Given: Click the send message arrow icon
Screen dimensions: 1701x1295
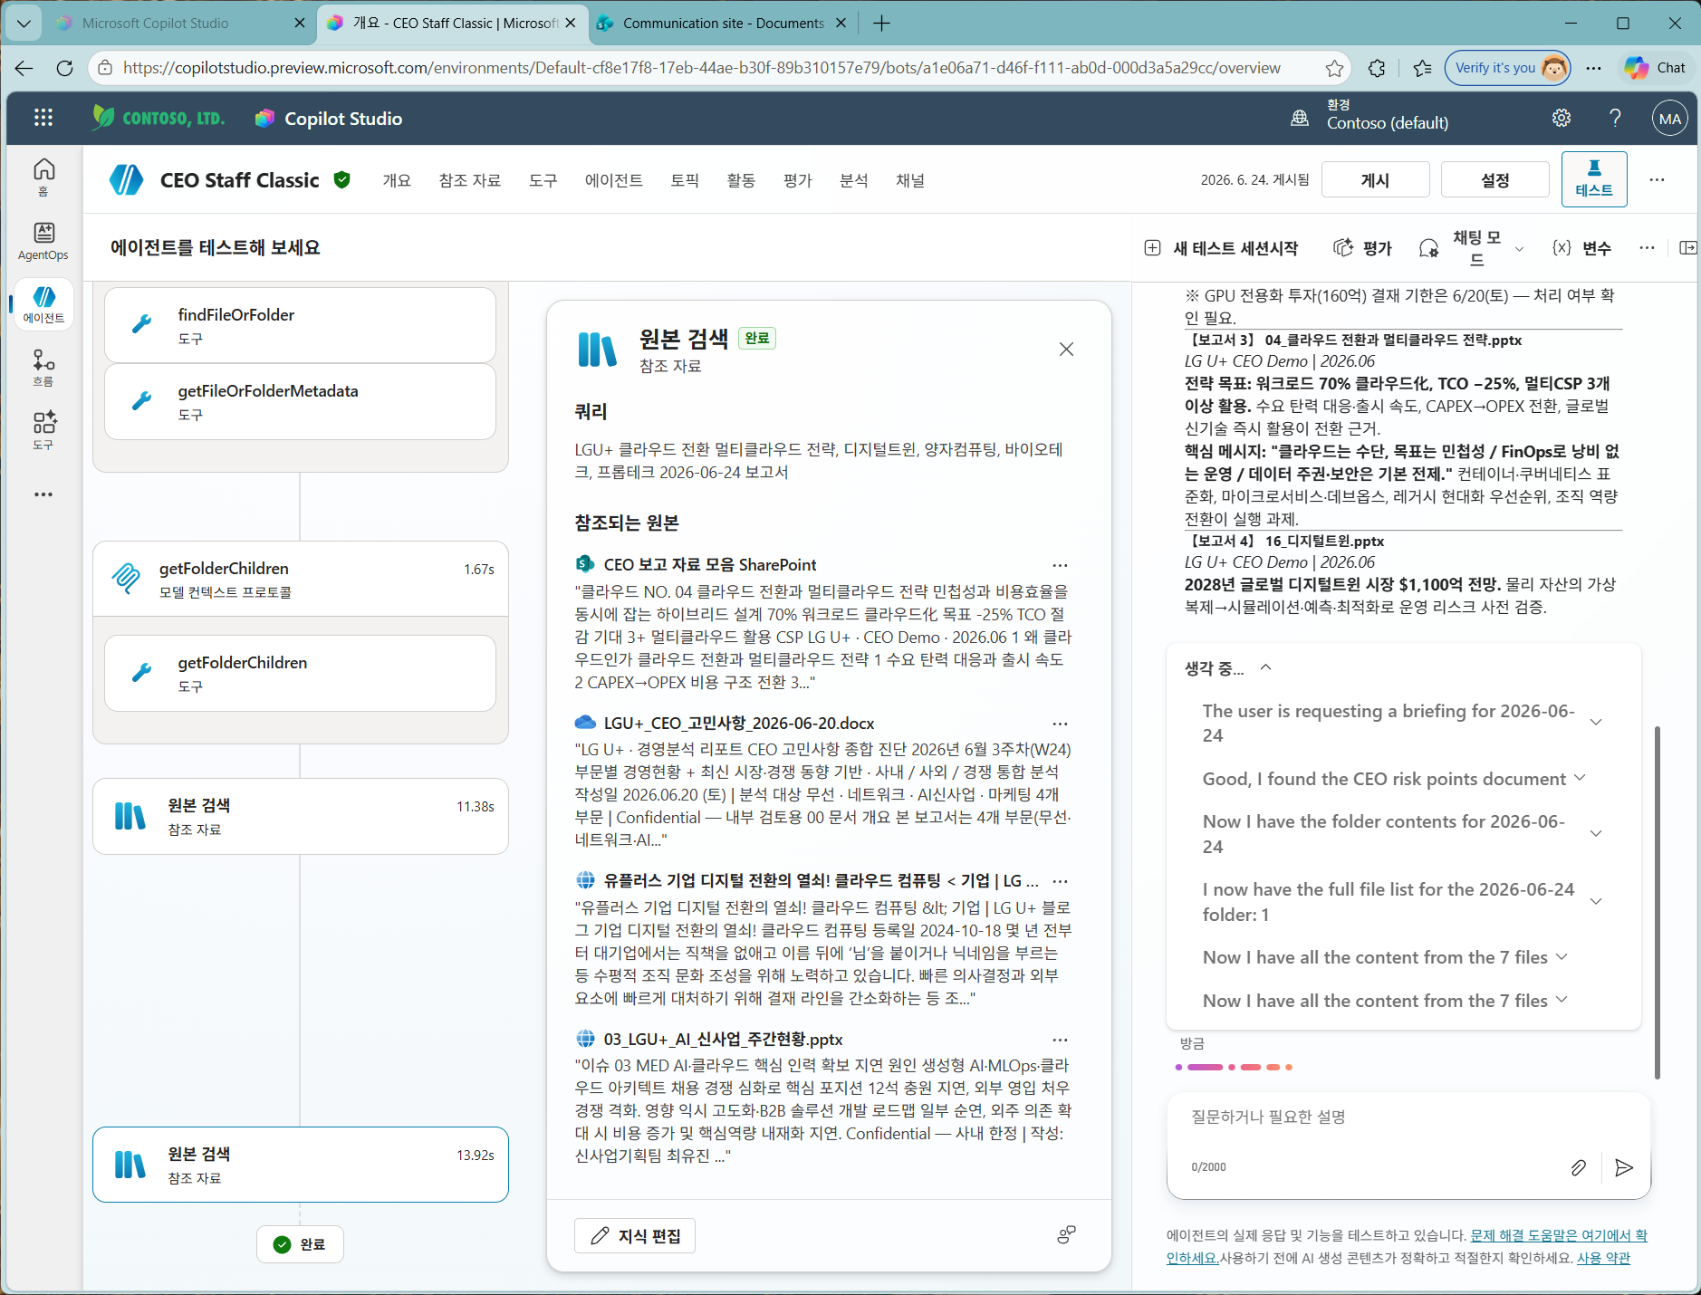Looking at the screenshot, I should point(1624,1167).
